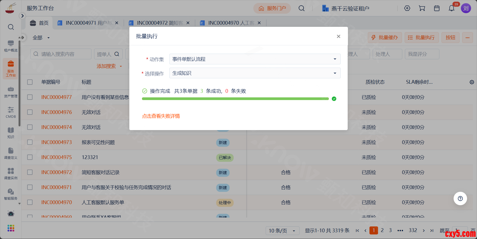
Task: Open the calendar icon in header
Action: coord(437,8)
